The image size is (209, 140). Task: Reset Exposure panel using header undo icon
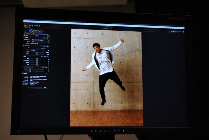(46, 57)
